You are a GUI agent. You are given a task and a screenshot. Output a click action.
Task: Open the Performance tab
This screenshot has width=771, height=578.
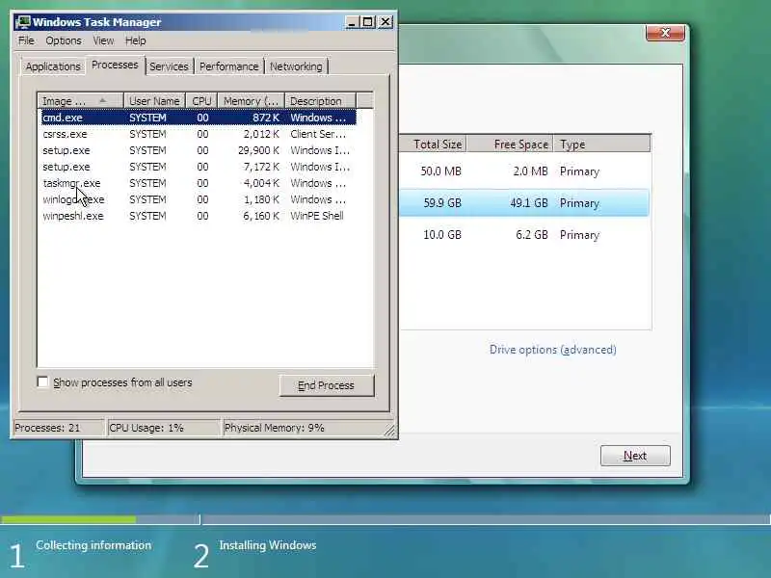click(228, 66)
